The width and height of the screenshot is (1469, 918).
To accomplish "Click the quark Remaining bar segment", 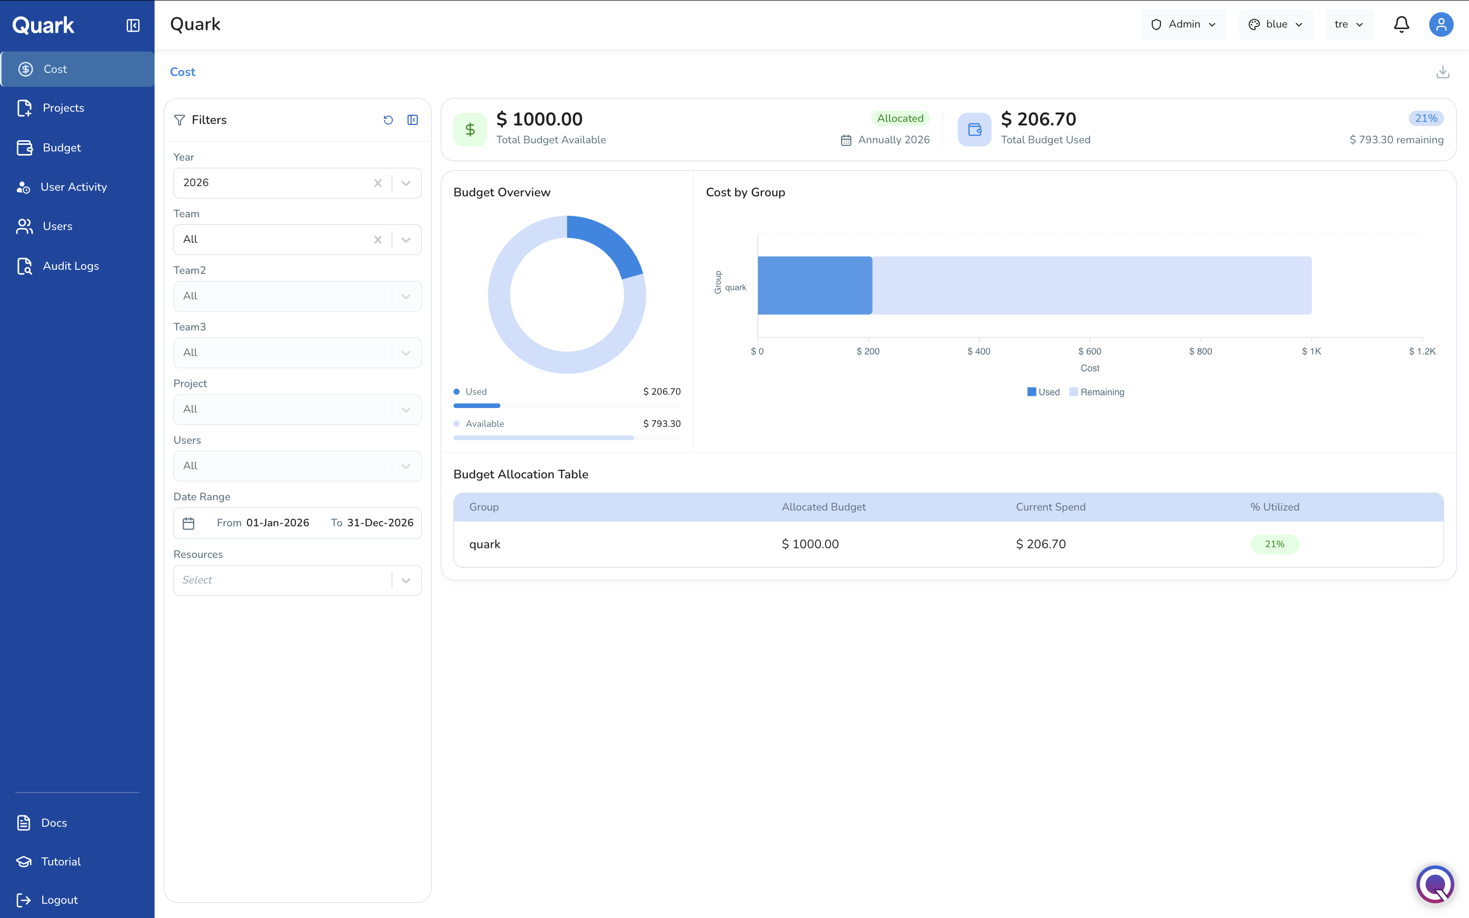I will coord(1092,286).
